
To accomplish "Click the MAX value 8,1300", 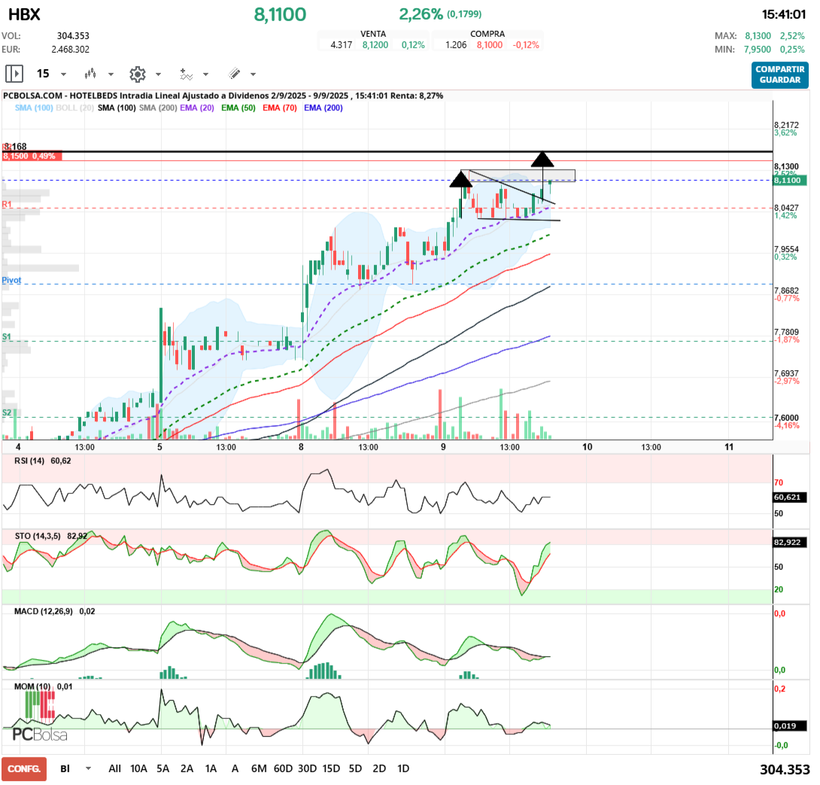I will (758, 35).
